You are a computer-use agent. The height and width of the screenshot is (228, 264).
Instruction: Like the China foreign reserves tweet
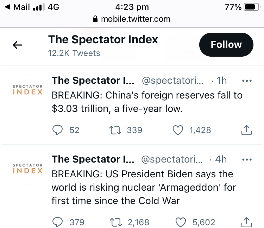pyautogui.click(x=178, y=130)
